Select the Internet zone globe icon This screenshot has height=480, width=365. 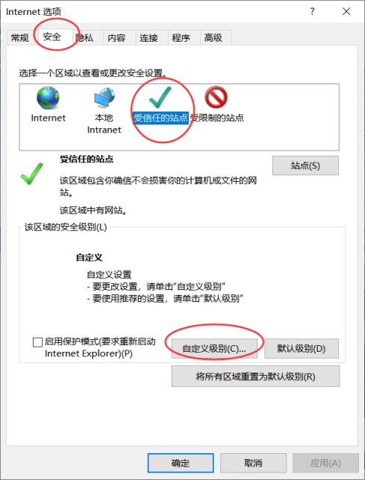pyautogui.click(x=48, y=98)
